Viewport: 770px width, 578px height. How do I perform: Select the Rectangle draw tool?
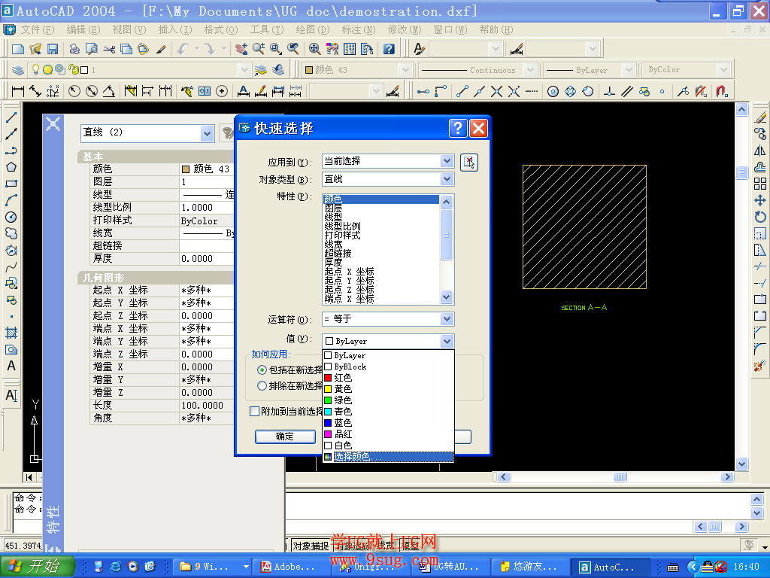11,184
